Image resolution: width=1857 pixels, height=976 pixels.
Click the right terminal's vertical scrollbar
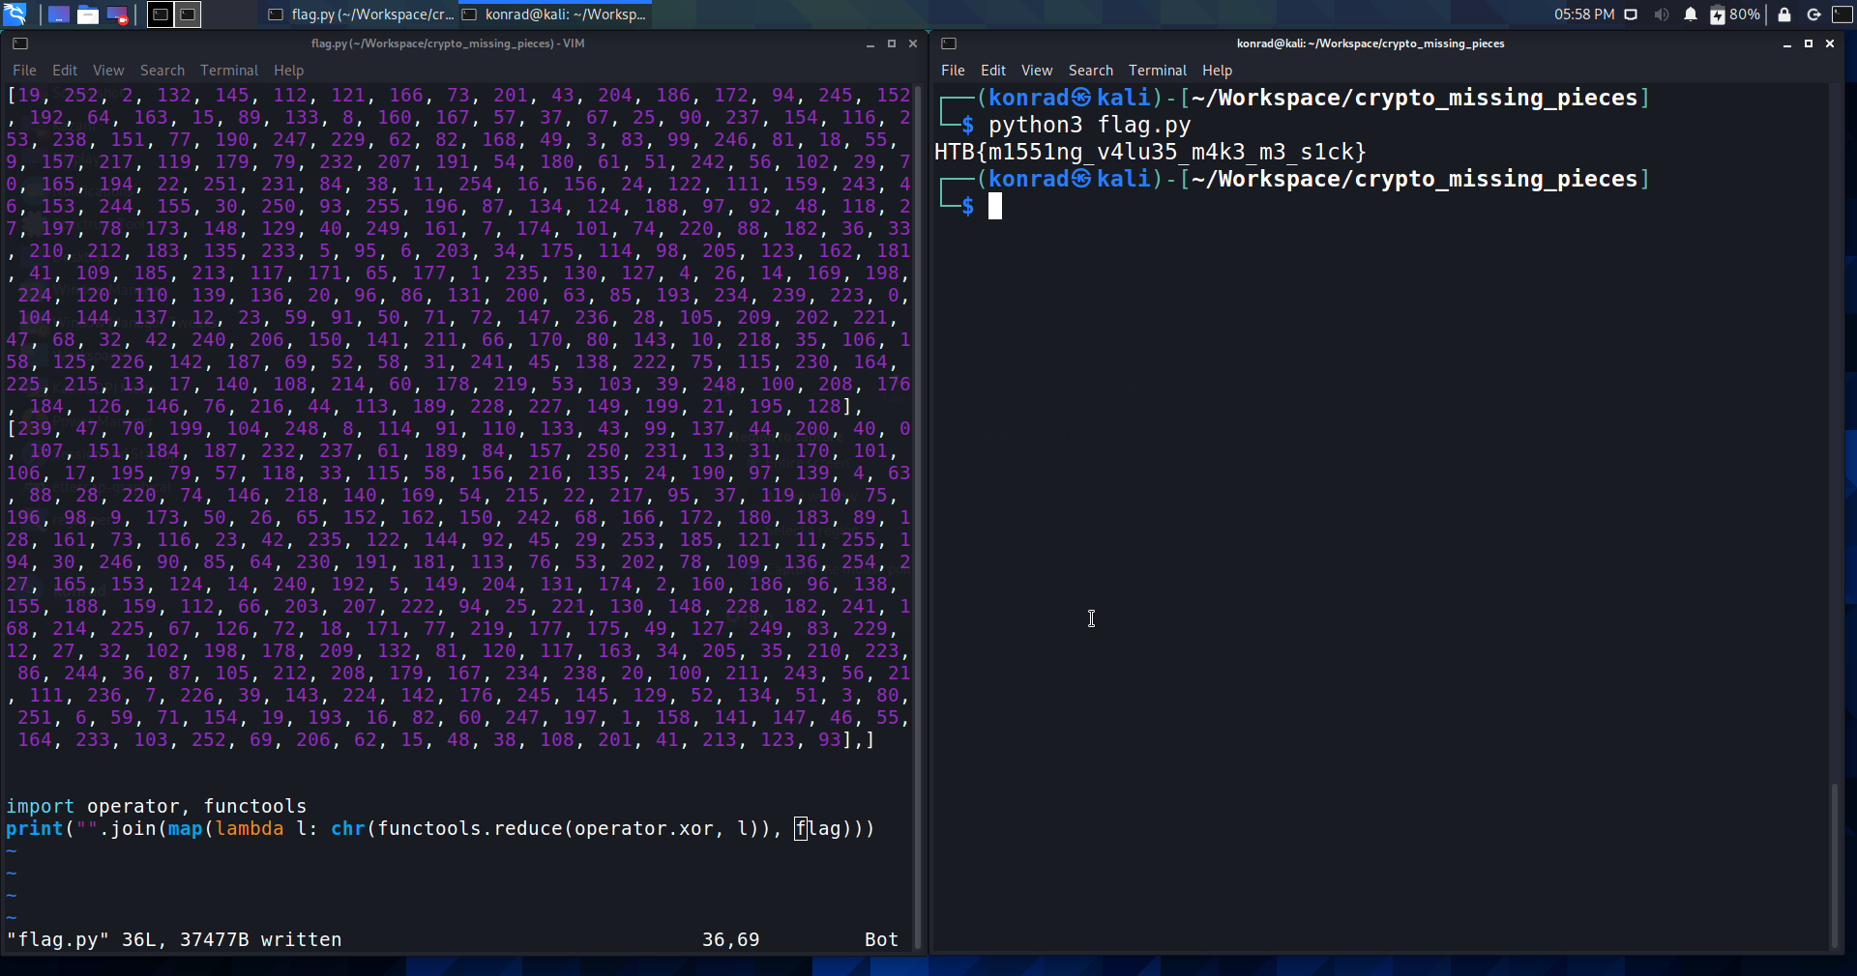tap(1834, 860)
